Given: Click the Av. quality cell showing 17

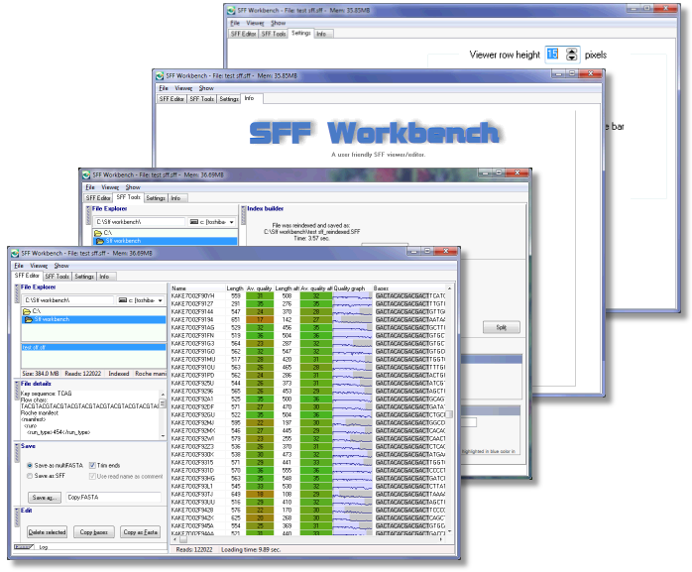Looking at the screenshot, I should tap(260, 319).
